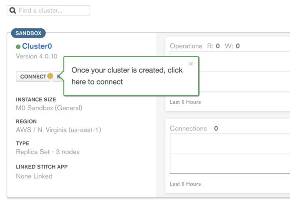Click the green cluster status dot
Screen dimensions: 292x201
18,47
